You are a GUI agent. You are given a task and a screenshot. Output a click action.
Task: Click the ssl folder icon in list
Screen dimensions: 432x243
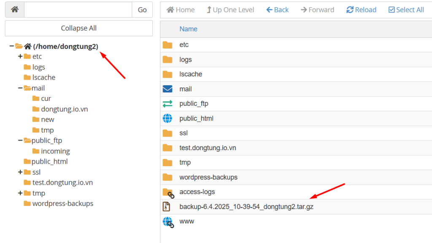click(x=167, y=133)
